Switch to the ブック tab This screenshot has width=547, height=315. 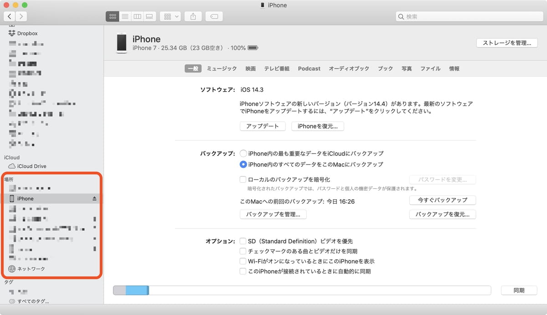pyautogui.click(x=385, y=68)
